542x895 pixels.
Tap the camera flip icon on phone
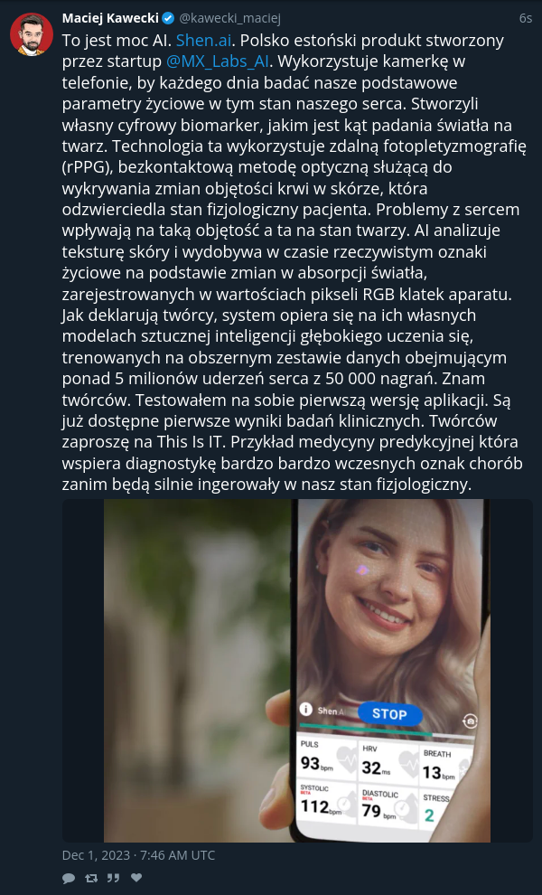[470, 721]
